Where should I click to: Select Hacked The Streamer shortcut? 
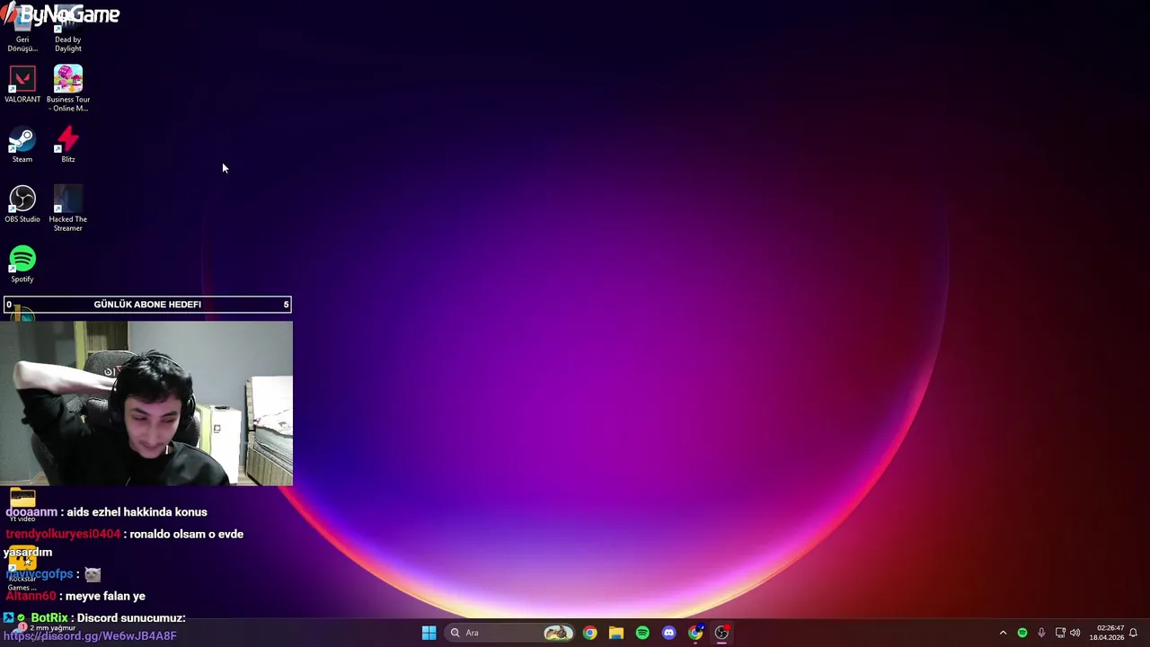68,208
